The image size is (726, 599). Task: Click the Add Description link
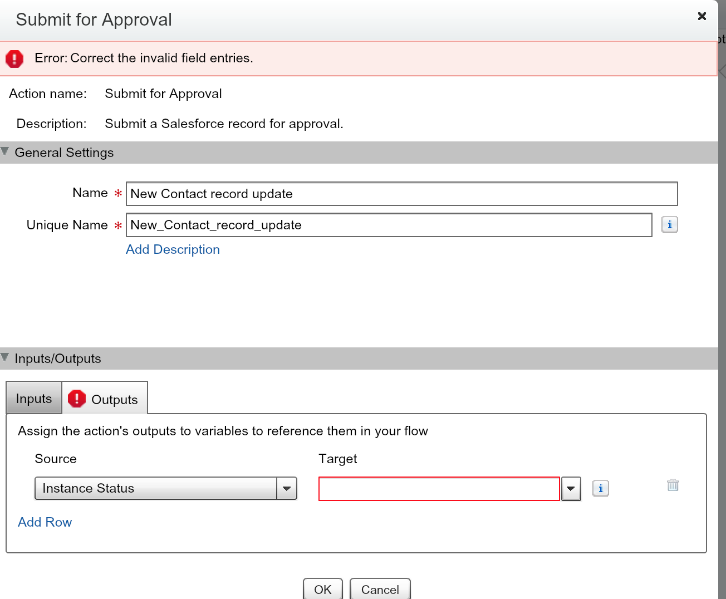pyautogui.click(x=173, y=249)
